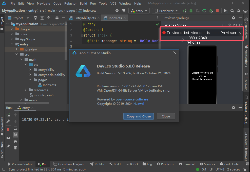Image resolution: width=250 pixels, height=172 pixels.
Task: Open Run panel settings gear
Action: 234,108
